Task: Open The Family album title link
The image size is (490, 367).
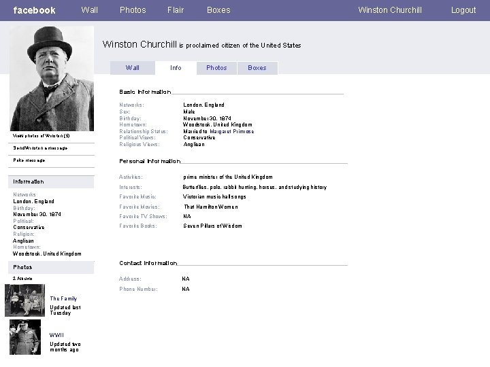Action: click(63, 298)
